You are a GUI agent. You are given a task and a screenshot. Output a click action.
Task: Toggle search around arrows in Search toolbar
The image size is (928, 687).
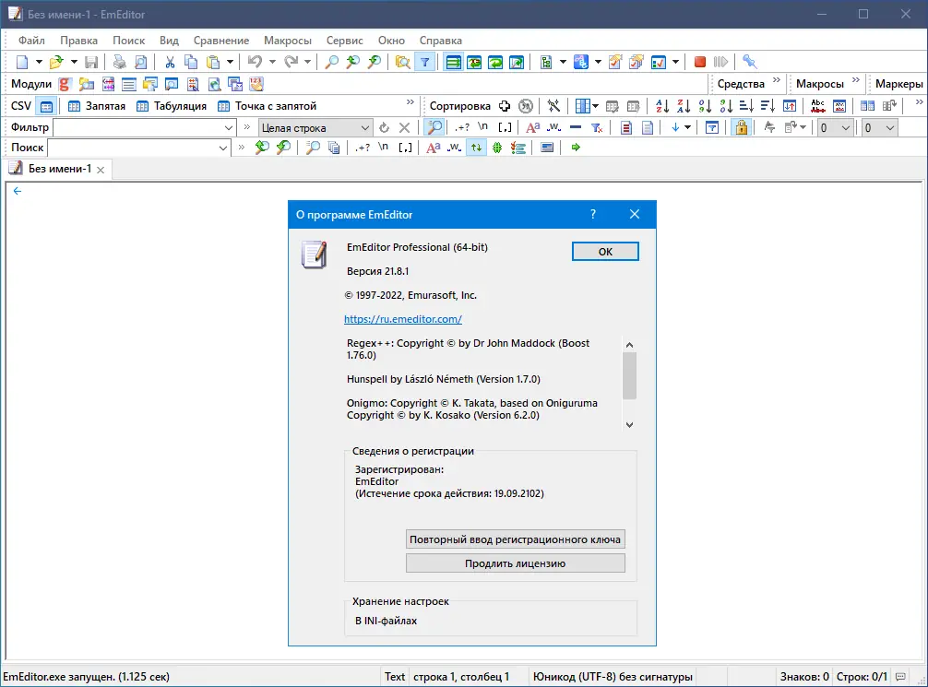476,148
